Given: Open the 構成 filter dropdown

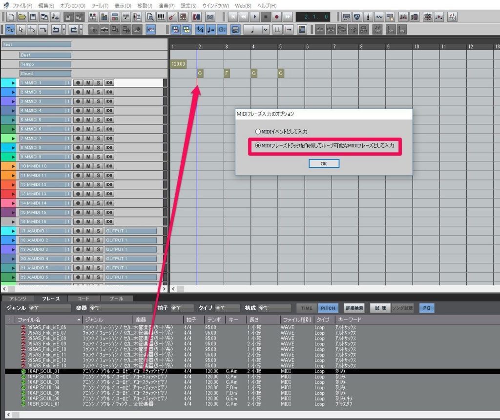Looking at the screenshot, I should 274,308.
